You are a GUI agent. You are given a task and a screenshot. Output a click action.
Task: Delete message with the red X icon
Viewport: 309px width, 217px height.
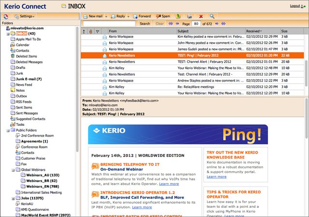pos(201,16)
